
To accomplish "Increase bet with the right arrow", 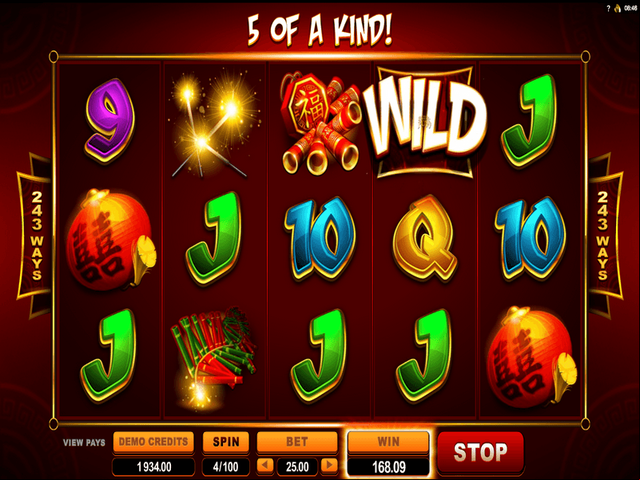I will pos(329,465).
